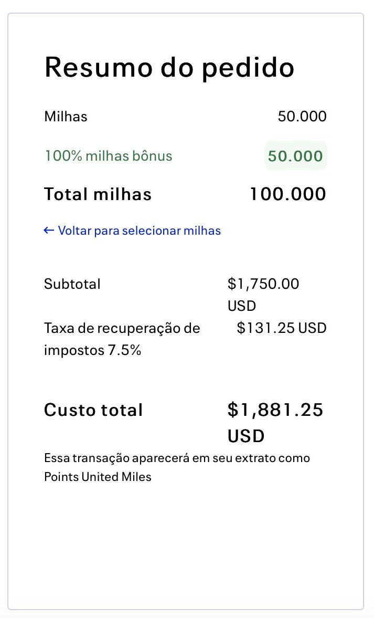Select Taxa de recuperação de impostos text
The image size is (374, 618).
pos(122,329)
